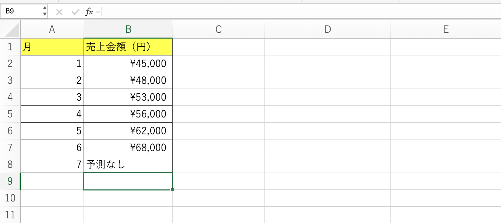Click the fill handle of cell B9
This screenshot has width=501, height=223.
[x=172, y=189]
